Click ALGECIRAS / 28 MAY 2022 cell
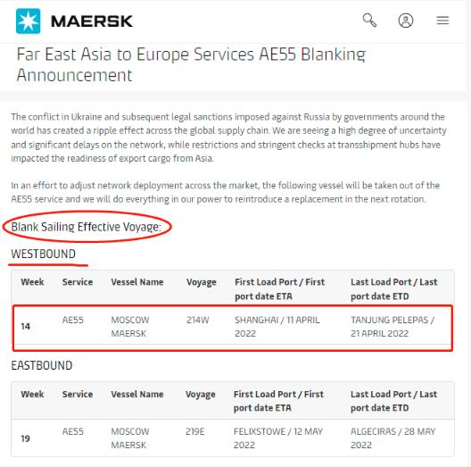Viewport: 471px width, 467px height. pyautogui.click(x=392, y=438)
